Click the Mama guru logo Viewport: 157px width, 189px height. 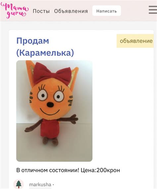click(x=15, y=11)
